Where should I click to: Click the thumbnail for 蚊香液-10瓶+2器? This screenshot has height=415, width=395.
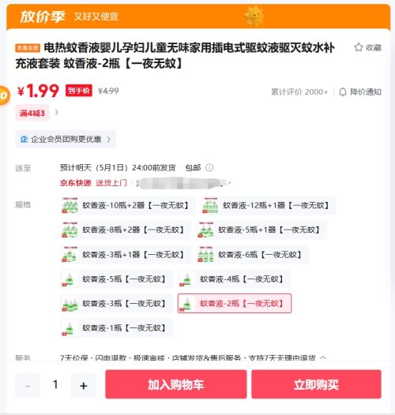(70, 205)
